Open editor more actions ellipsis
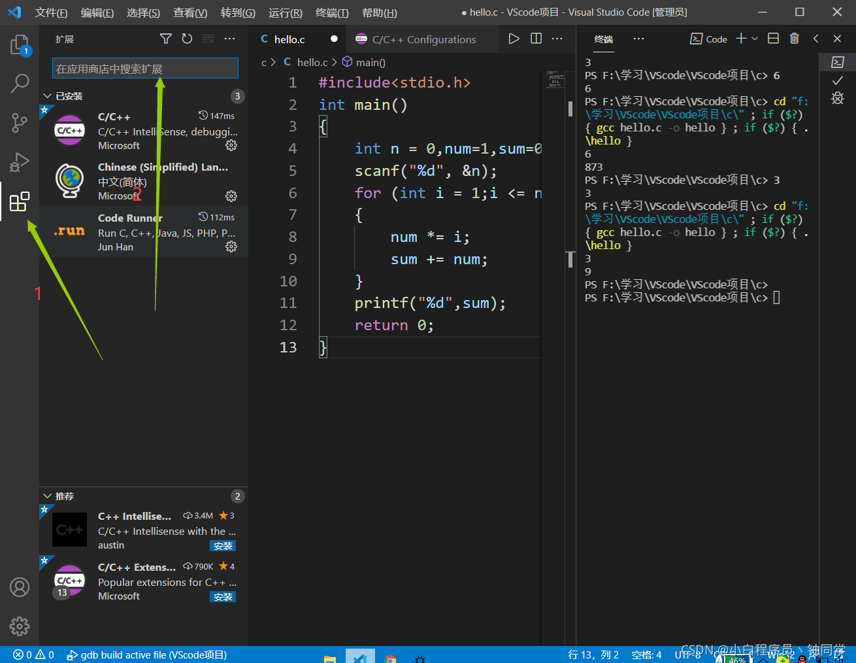Screen dimensions: 856x663 [557, 39]
